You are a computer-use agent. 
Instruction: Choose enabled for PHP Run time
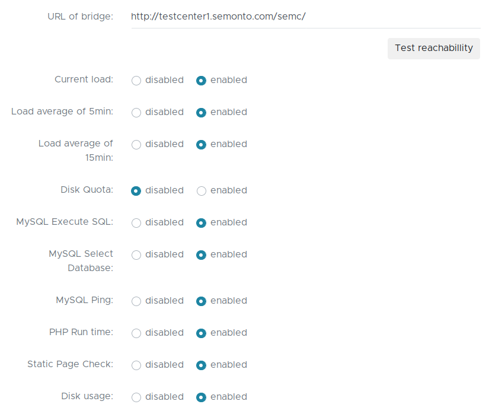(202, 333)
